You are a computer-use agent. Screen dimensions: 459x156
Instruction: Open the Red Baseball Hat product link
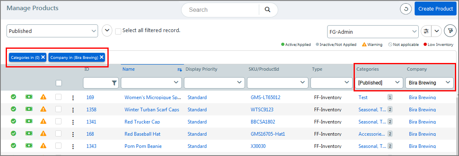coord(142,134)
